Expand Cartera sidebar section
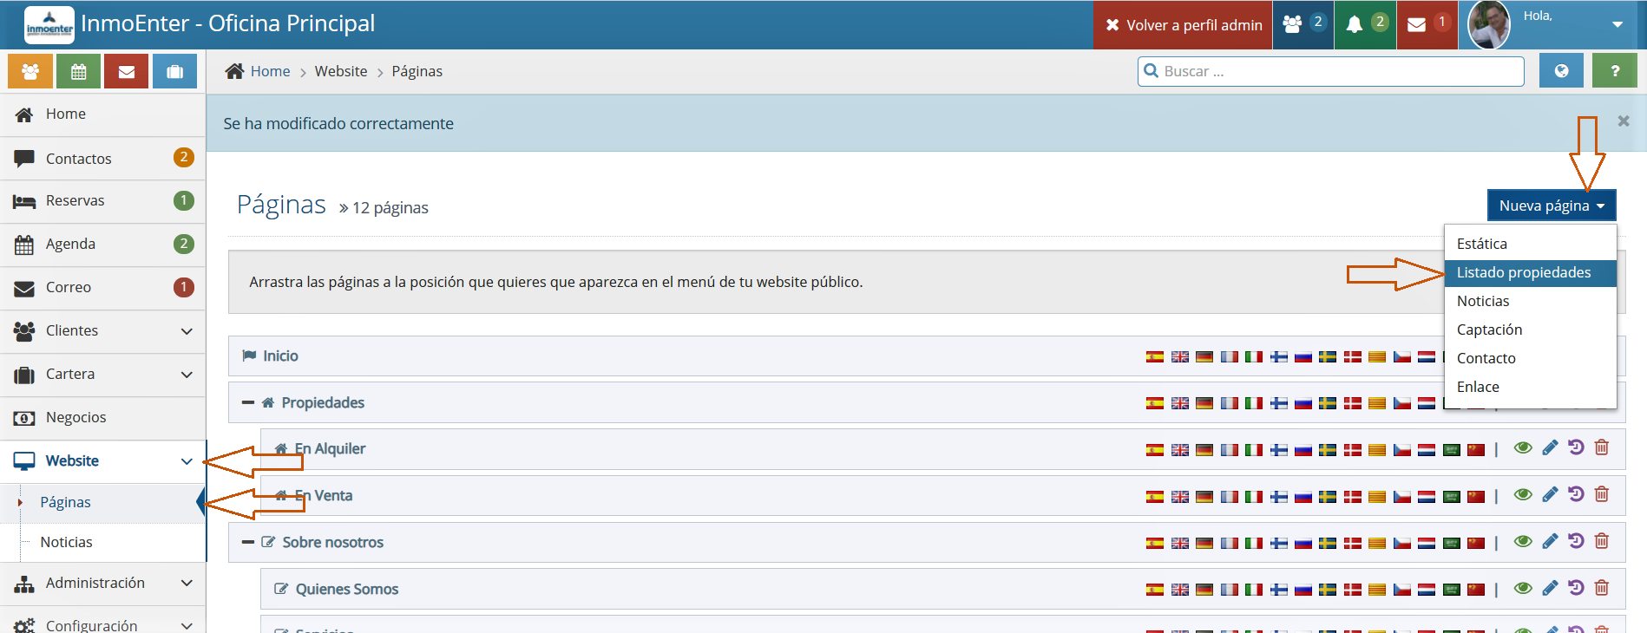Image resolution: width=1647 pixels, height=633 pixels. [x=102, y=375]
